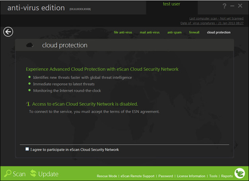Close the eScan window
249x181 pixels.
240,6
